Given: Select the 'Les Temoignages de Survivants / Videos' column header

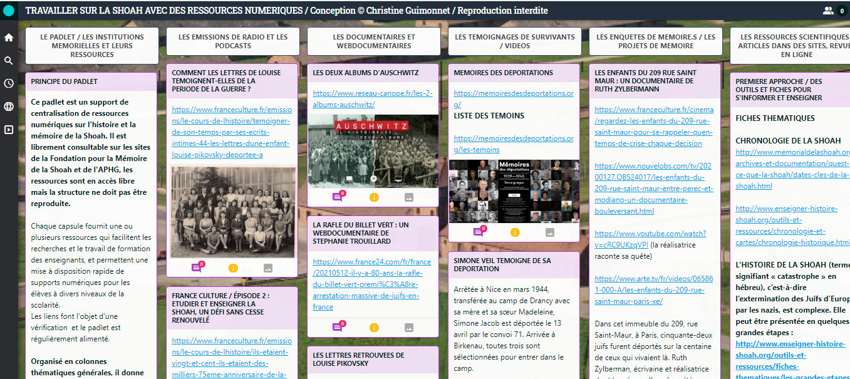Looking at the screenshot, I should point(515,41).
